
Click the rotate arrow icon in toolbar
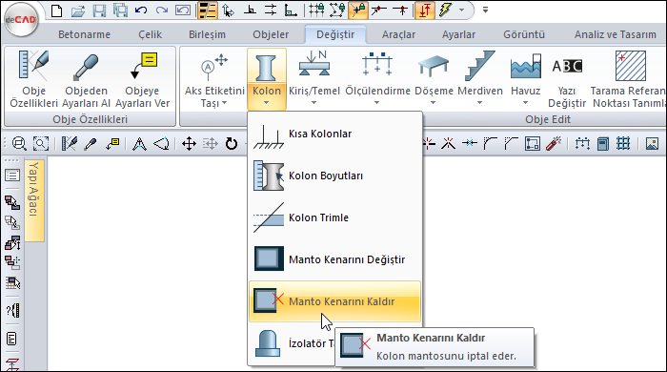click(231, 144)
